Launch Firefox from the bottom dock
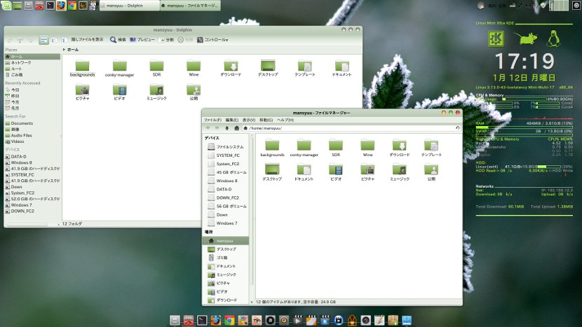The width and height of the screenshot is (582, 327). (x=216, y=320)
